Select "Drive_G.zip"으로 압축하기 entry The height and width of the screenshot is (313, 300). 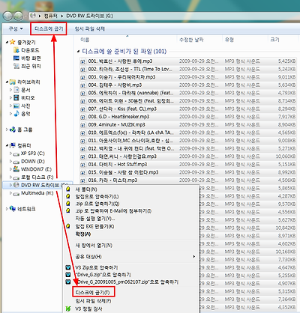click(x=103, y=275)
